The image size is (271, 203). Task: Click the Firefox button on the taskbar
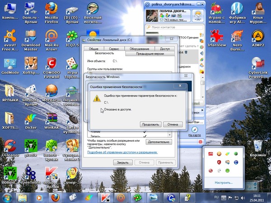tap(55, 198)
